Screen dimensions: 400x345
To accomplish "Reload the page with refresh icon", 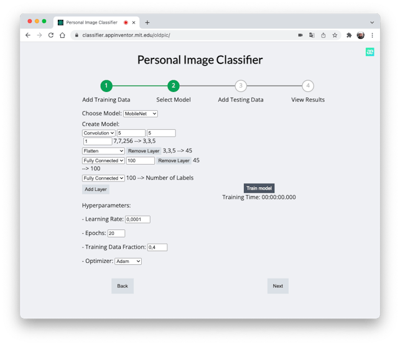I will tap(50, 35).
